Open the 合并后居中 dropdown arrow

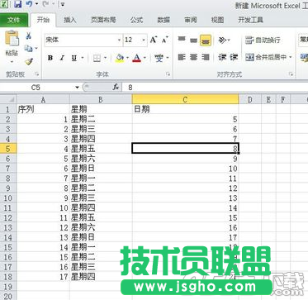point(291,57)
